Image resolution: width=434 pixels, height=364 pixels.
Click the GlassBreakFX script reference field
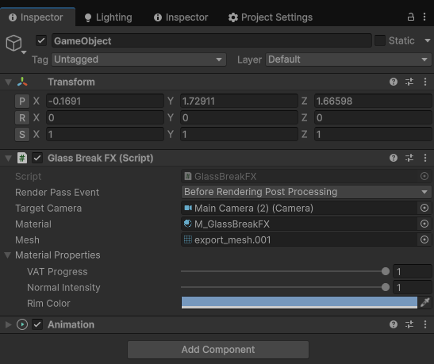299,177
